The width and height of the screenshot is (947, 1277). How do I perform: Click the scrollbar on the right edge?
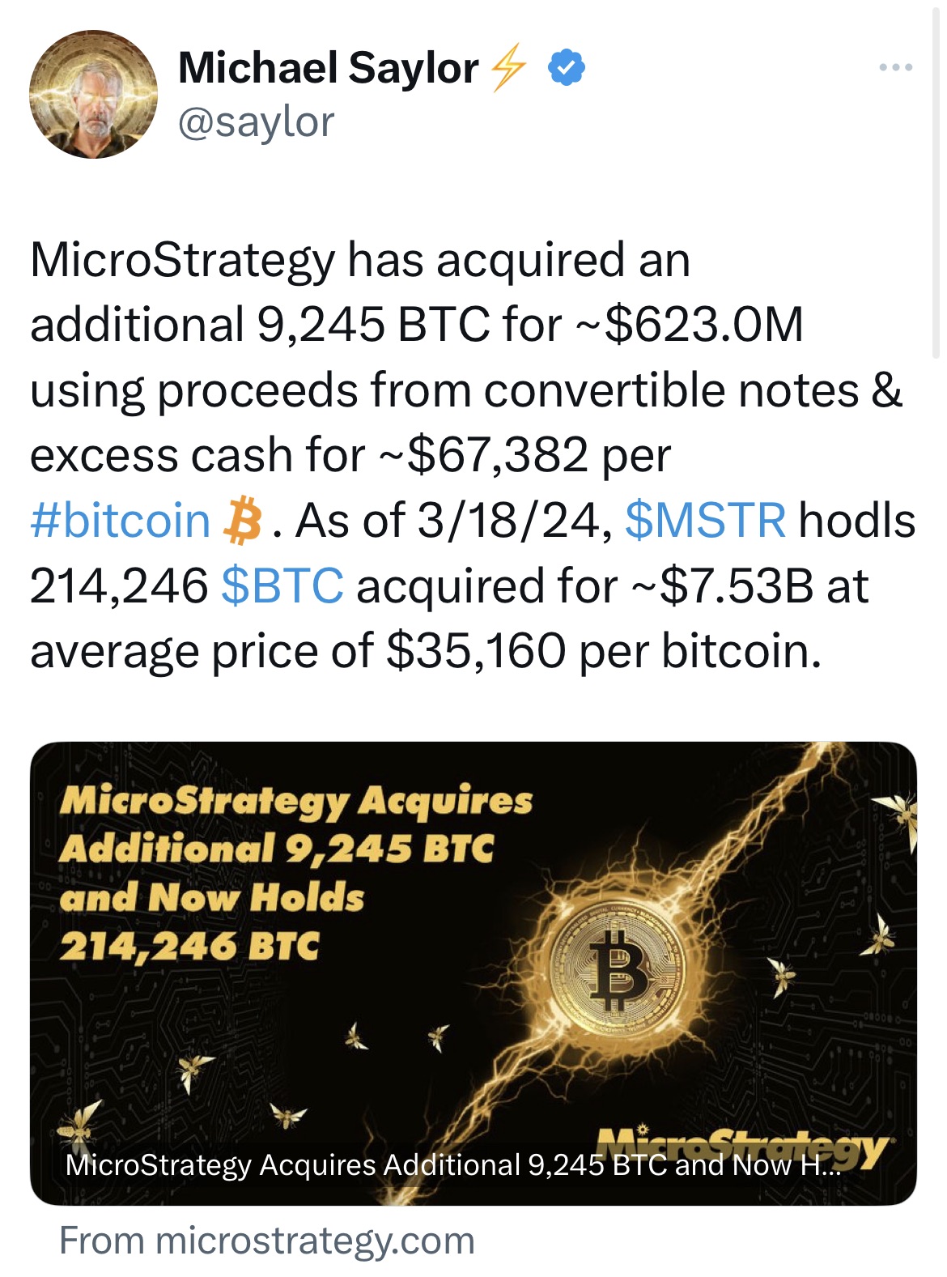[x=936, y=178]
